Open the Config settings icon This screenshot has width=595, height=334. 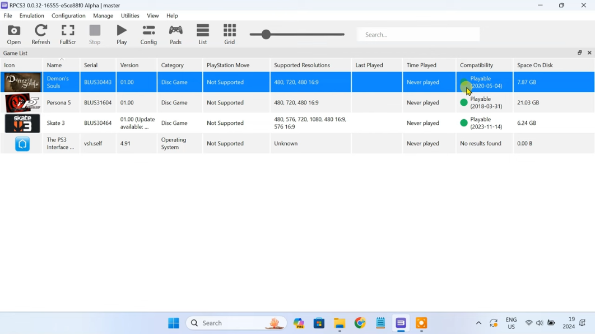[x=148, y=35]
